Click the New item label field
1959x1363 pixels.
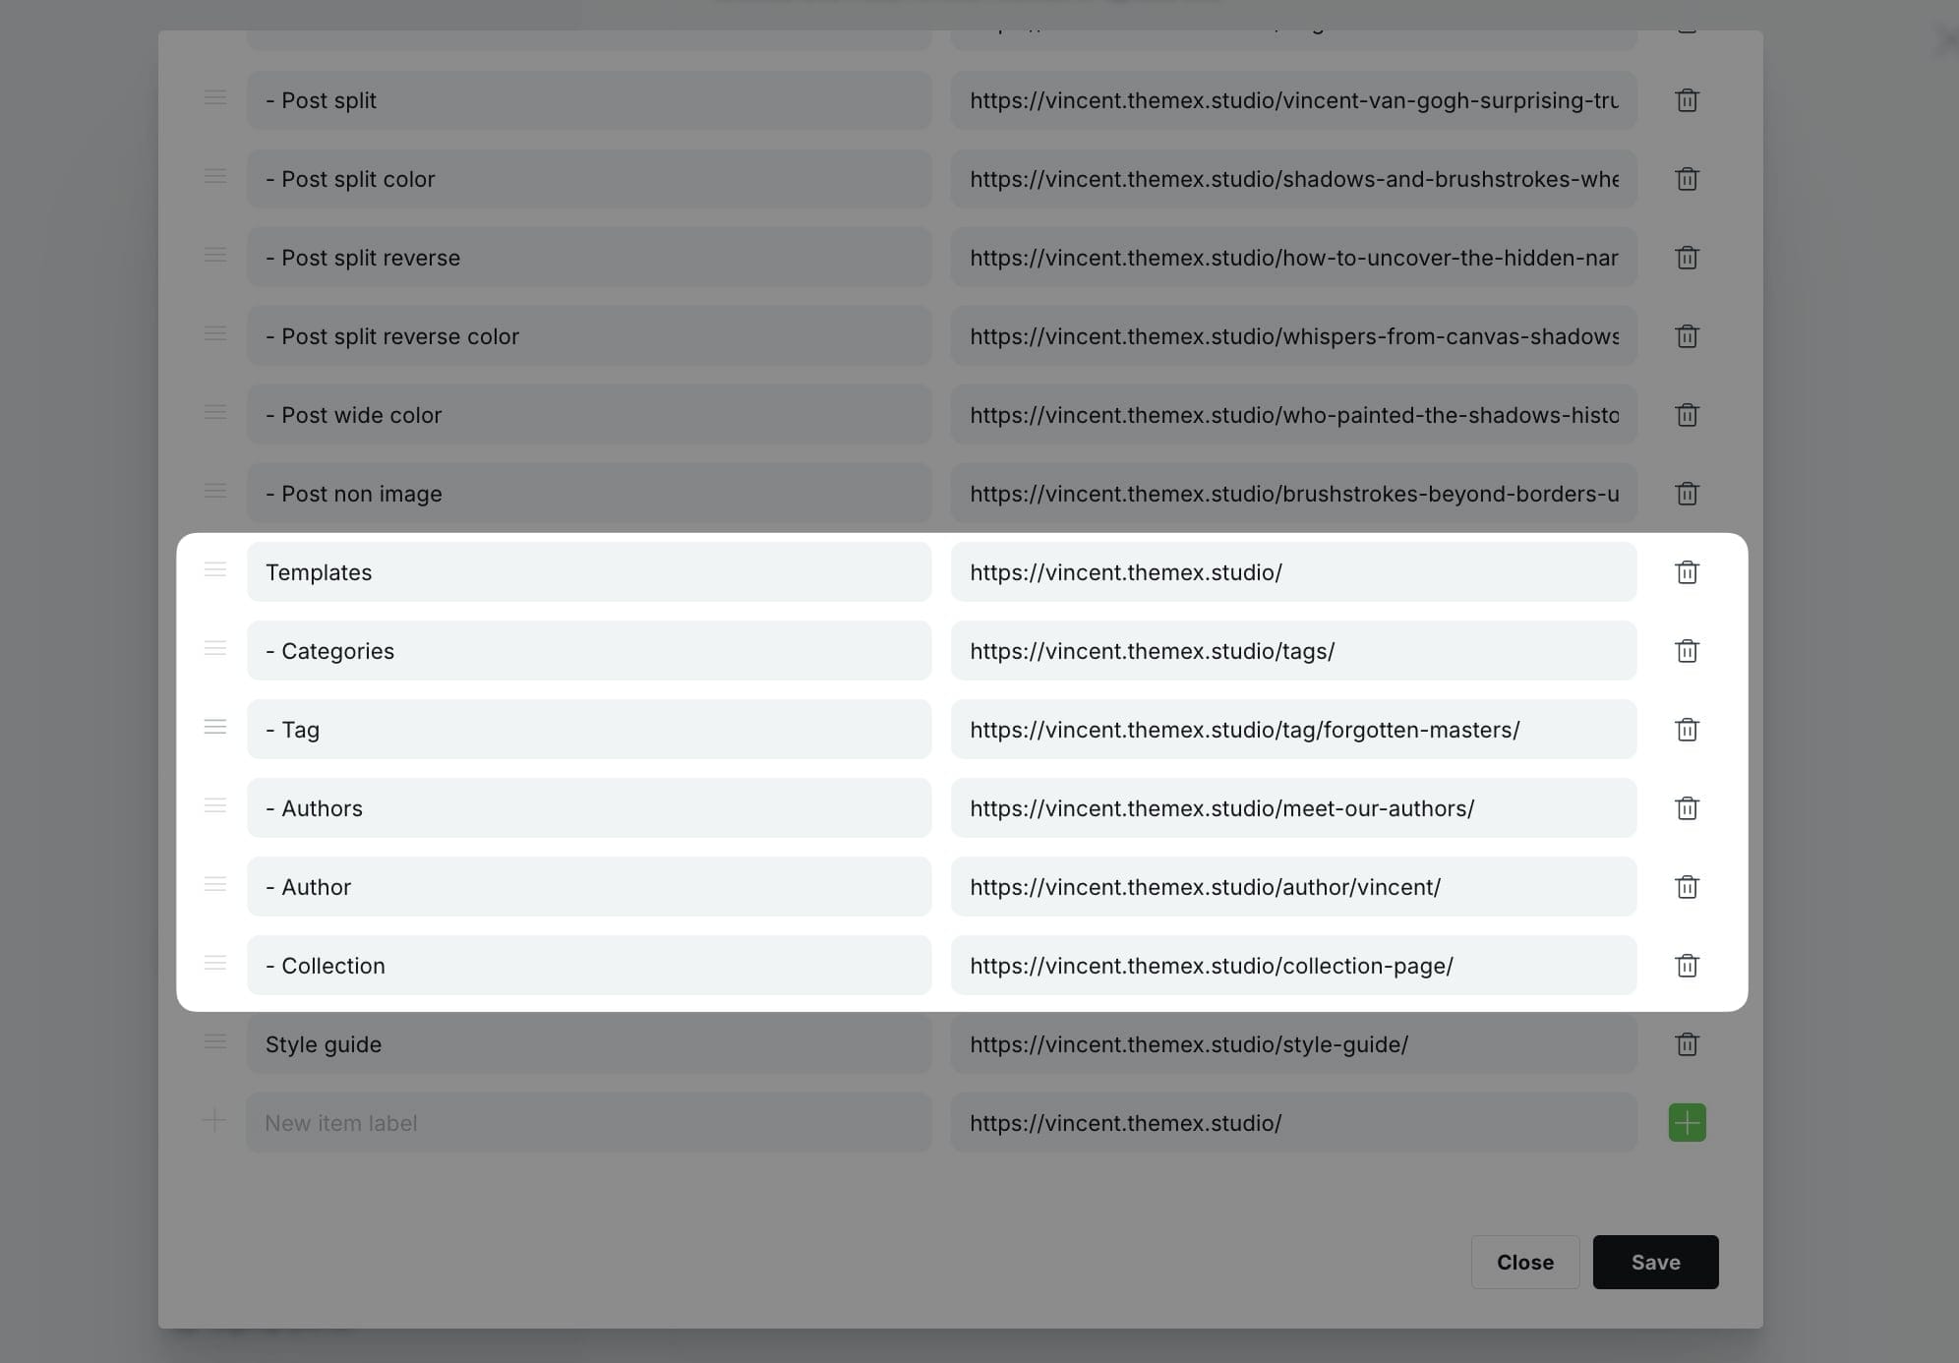pyautogui.click(x=588, y=1122)
